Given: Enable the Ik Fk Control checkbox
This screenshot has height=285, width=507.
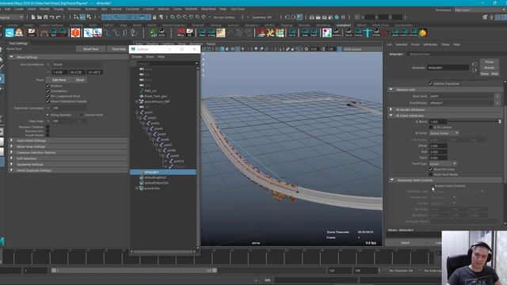Looking at the screenshot, I should [431, 127].
